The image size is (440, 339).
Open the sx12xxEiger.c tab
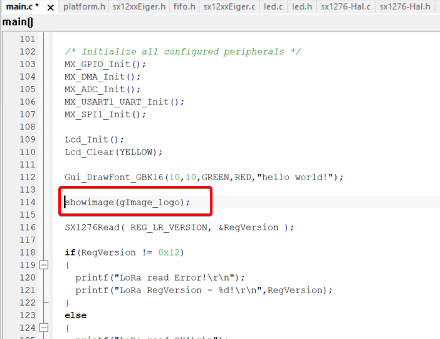[229, 7]
